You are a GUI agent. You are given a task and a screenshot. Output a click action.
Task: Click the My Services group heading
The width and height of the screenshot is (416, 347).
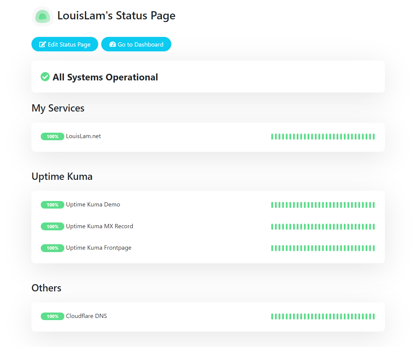tap(58, 108)
